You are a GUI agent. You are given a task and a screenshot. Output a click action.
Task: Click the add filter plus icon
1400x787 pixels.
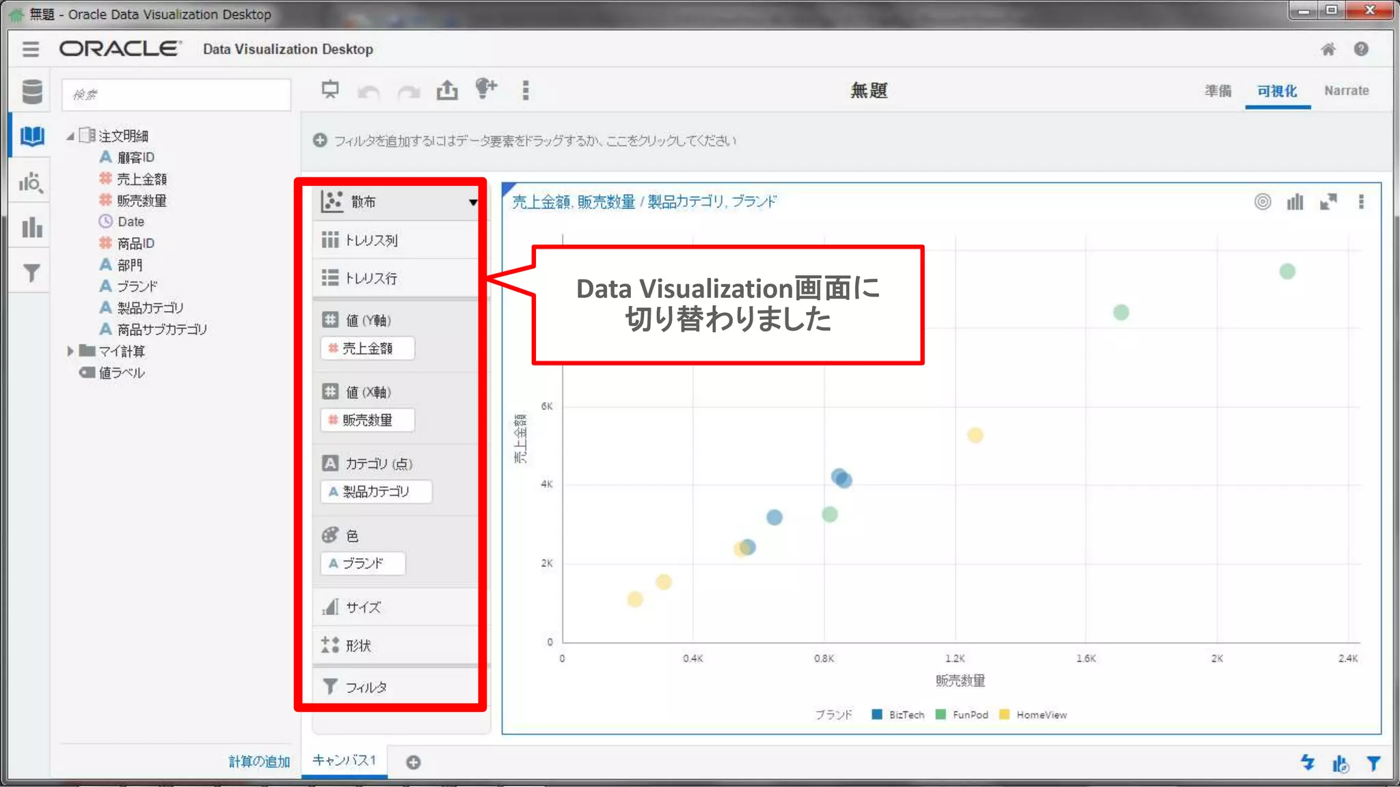(x=320, y=140)
